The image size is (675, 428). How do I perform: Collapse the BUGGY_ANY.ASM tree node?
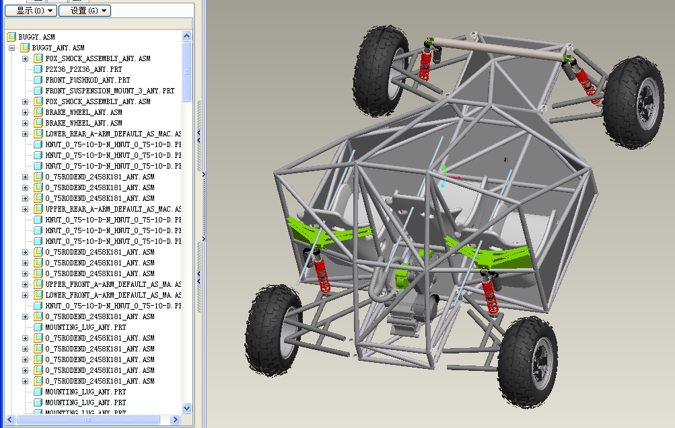click(x=12, y=48)
